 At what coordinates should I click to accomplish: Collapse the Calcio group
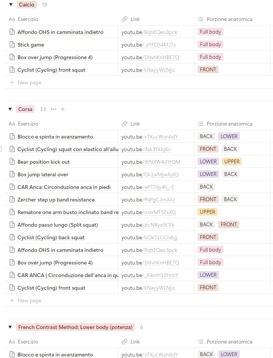(x=11, y=5)
